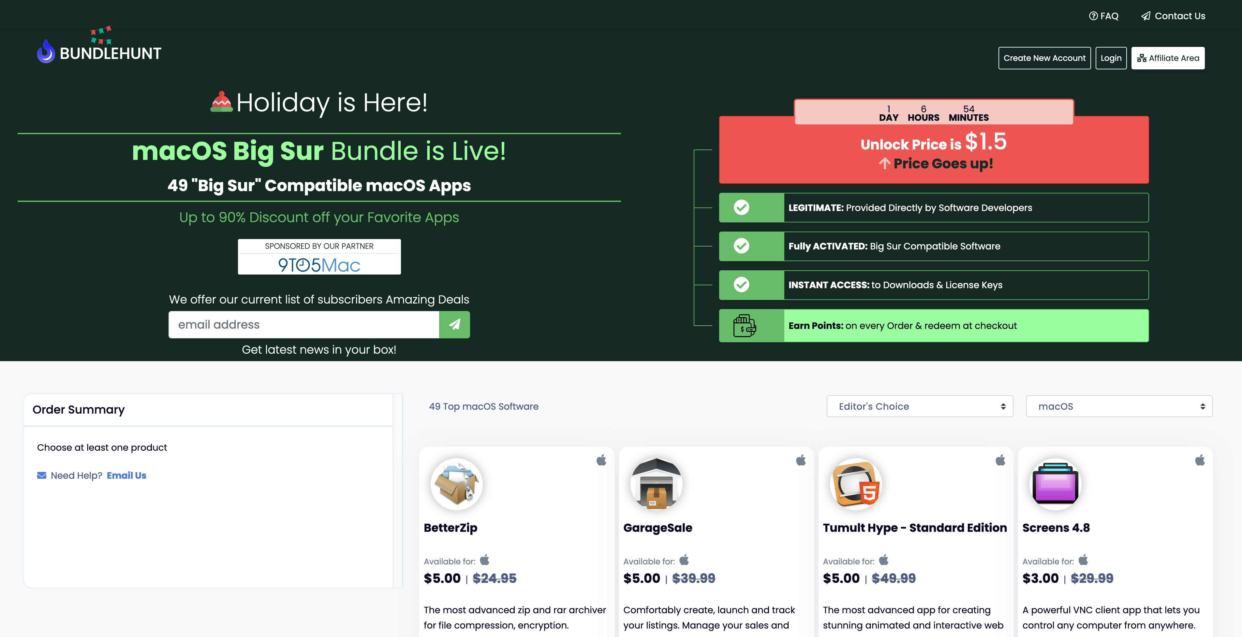Click the Tumult Hype app icon
The image size is (1242, 637).
[x=856, y=484]
